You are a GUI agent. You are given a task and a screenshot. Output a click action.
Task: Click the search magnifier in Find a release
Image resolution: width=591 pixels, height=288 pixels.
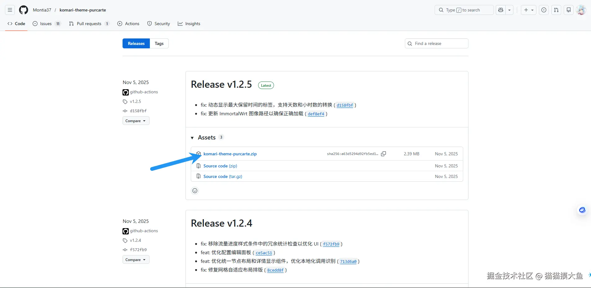410,44
